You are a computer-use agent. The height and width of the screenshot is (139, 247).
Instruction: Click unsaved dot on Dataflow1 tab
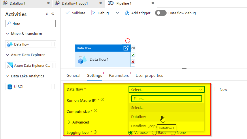click(x=48, y=3)
